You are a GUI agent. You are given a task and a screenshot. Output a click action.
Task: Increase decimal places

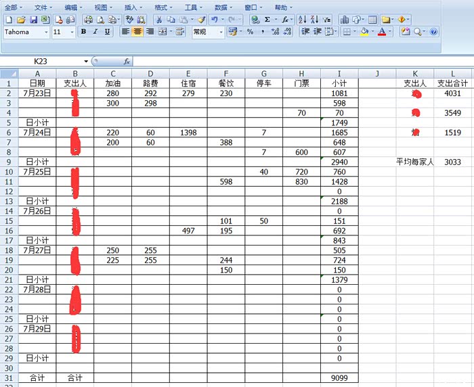click(x=275, y=32)
